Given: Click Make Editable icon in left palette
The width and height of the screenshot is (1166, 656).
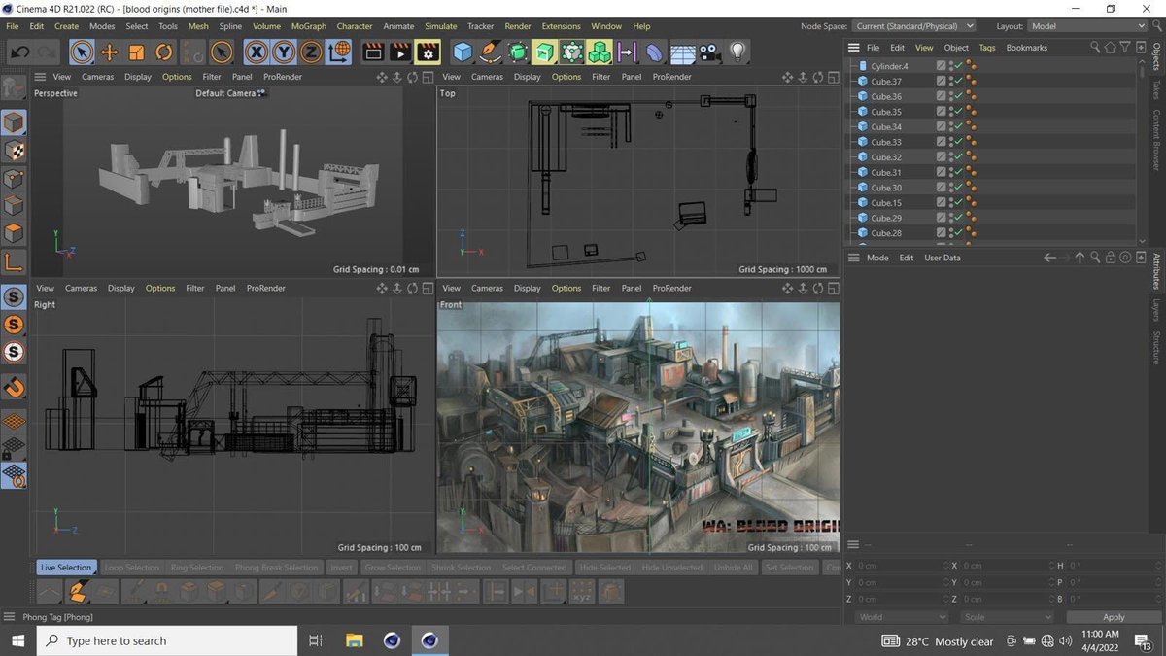Looking at the screenshot, I should 14,87.
